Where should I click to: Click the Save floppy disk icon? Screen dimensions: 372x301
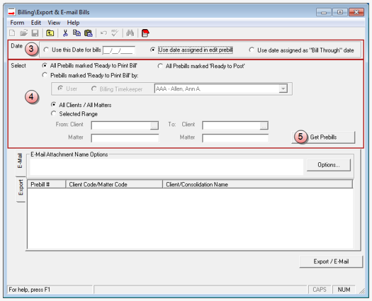(35, 33)
